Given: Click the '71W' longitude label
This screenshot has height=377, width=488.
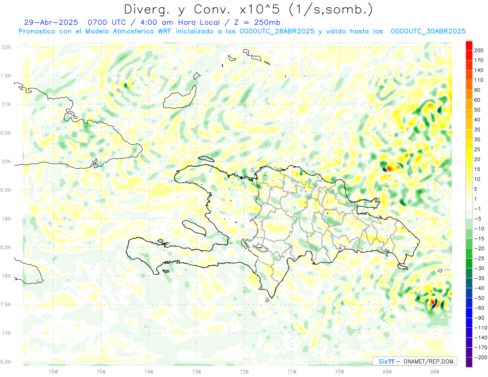Looking at the screenshot, I should 292,371.
